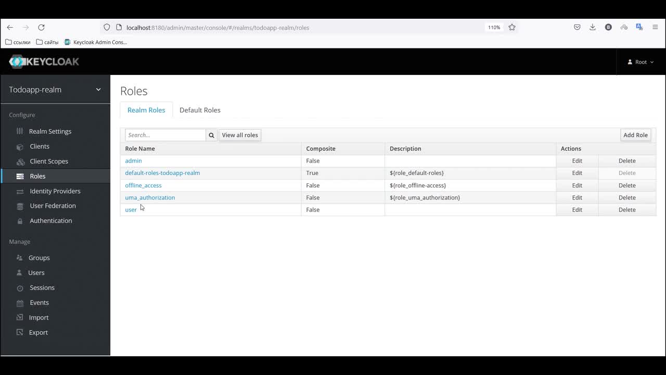This screenshot has width=666, height=375.
Task: Edit the admin role
Action: pyautogui.click(x=577, y=161)
